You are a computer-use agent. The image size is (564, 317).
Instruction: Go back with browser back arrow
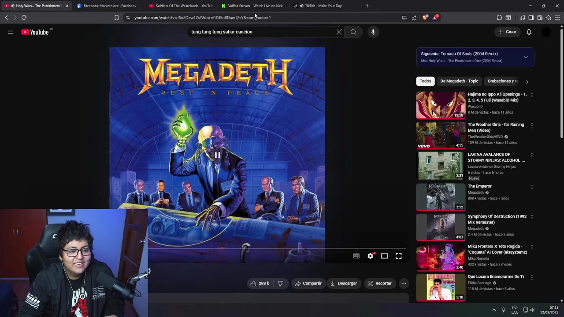tap(7, 18)
